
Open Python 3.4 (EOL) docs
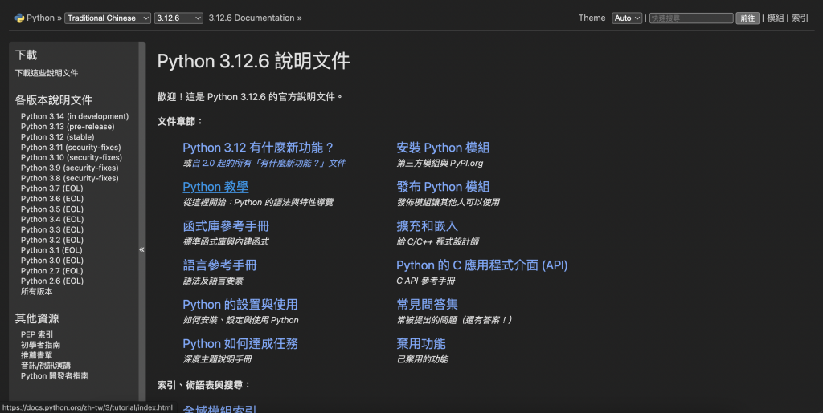52,219
